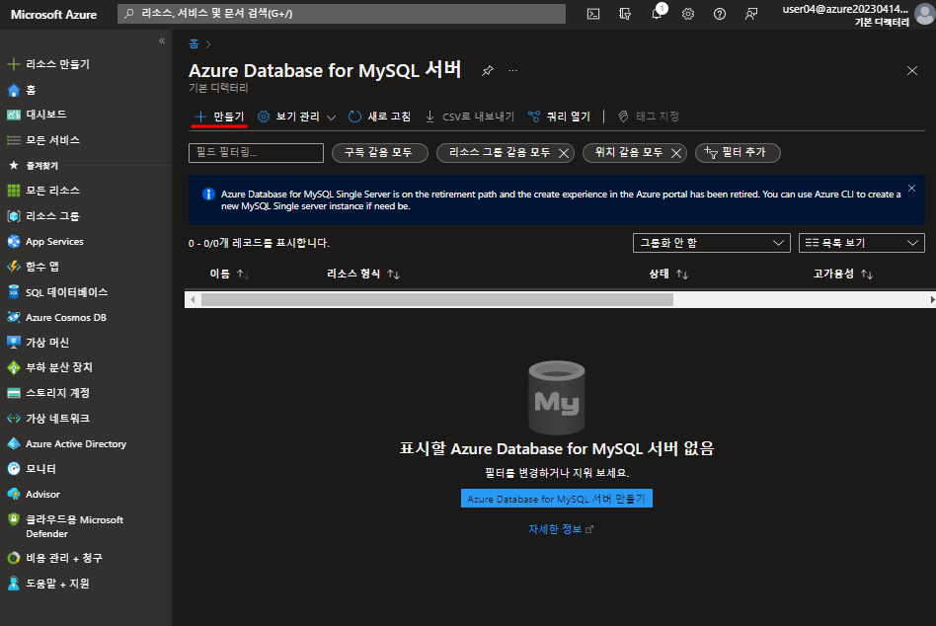Open 리소스 그룹 in the sidebar

52,216
